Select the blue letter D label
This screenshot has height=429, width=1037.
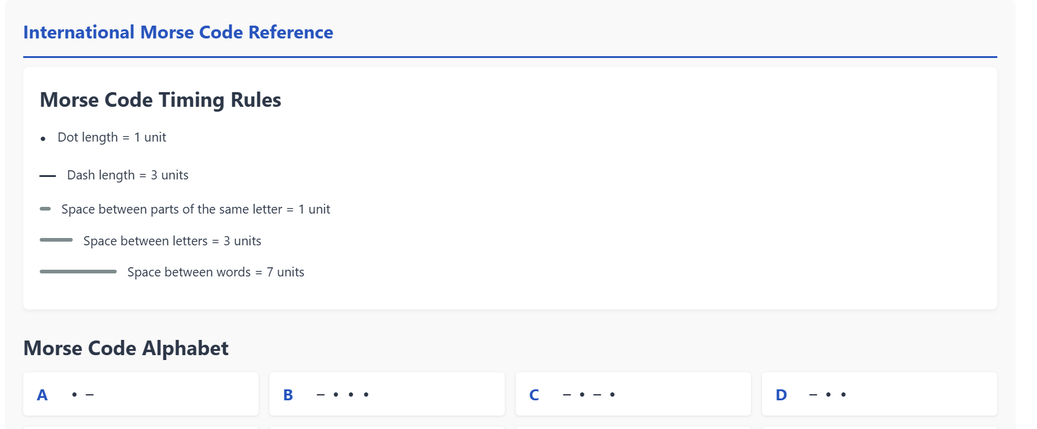click(x=781, y=395)
